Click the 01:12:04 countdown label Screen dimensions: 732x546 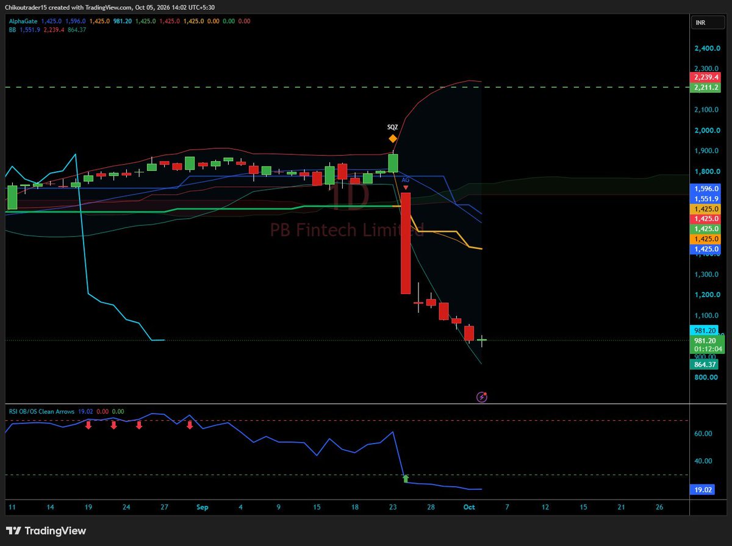click(708, 350)
